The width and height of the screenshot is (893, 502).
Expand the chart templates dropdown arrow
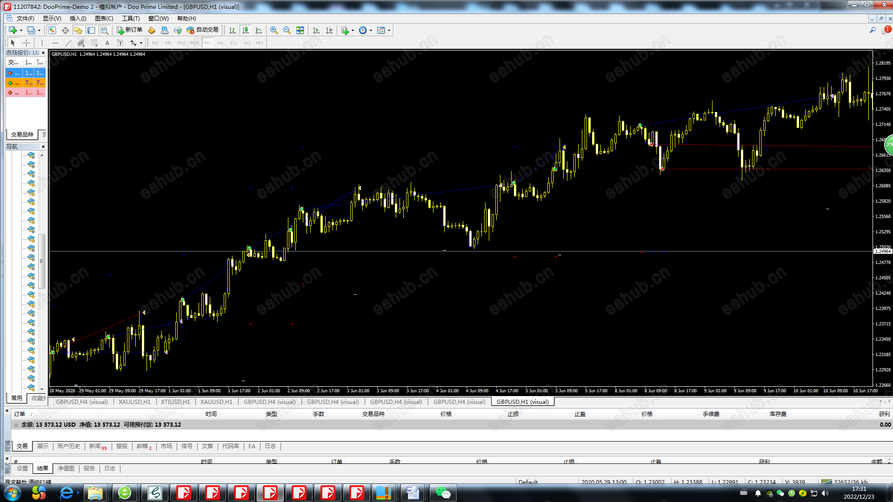pos(389,30)
